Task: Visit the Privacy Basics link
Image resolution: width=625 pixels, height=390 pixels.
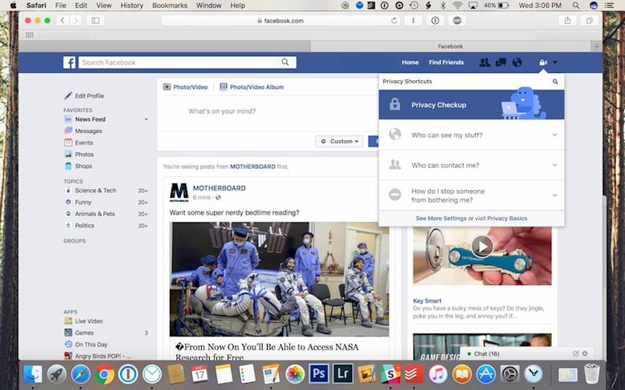Action: [x=507, y=219]
